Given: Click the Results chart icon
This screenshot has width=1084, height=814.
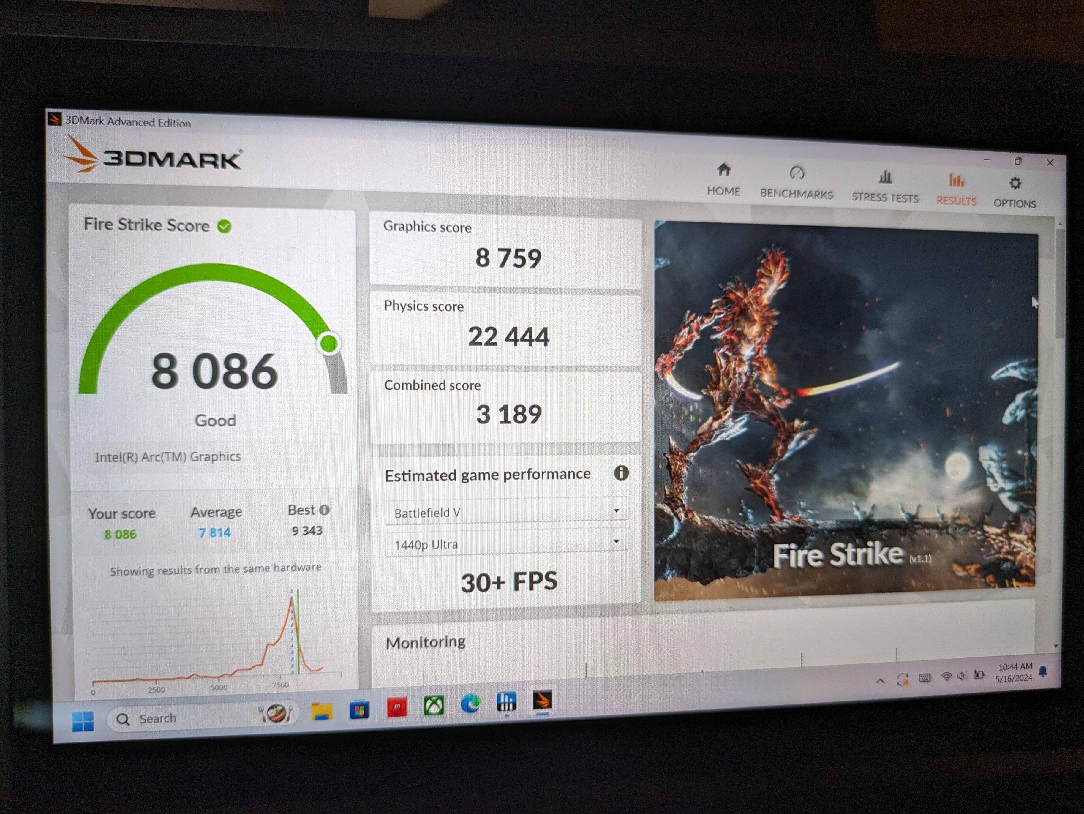Looking at the screenshot, I should coord(956,181).
